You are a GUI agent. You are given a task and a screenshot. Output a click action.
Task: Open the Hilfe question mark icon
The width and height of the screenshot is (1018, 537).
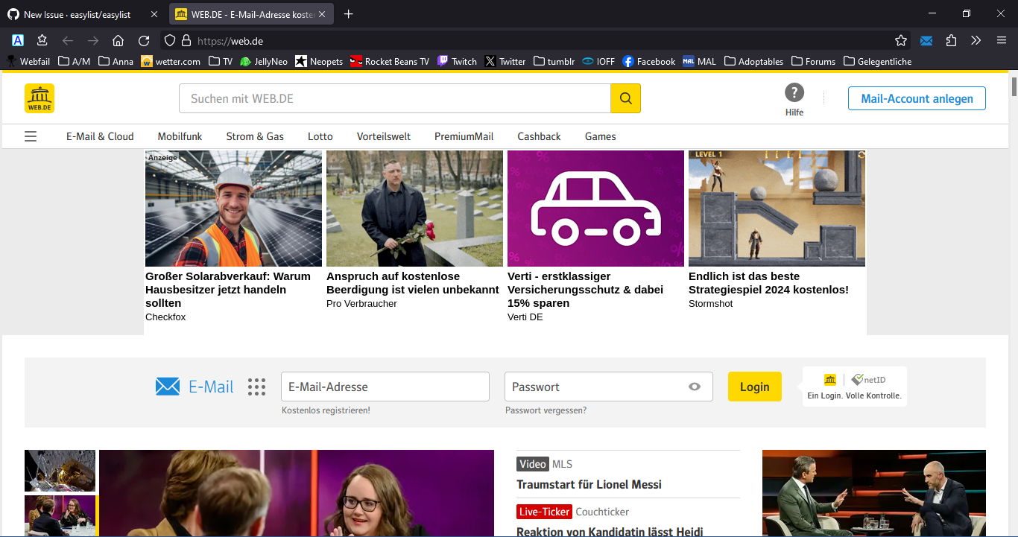[794, 93]
